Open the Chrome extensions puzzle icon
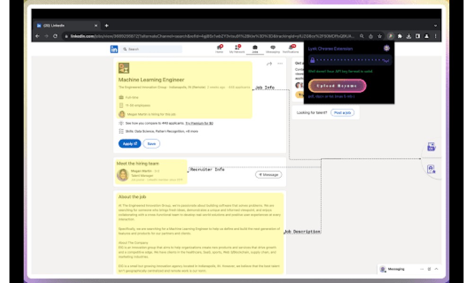Image resolution: width=473 pixels, height=283 pixels. click(400, 36)
